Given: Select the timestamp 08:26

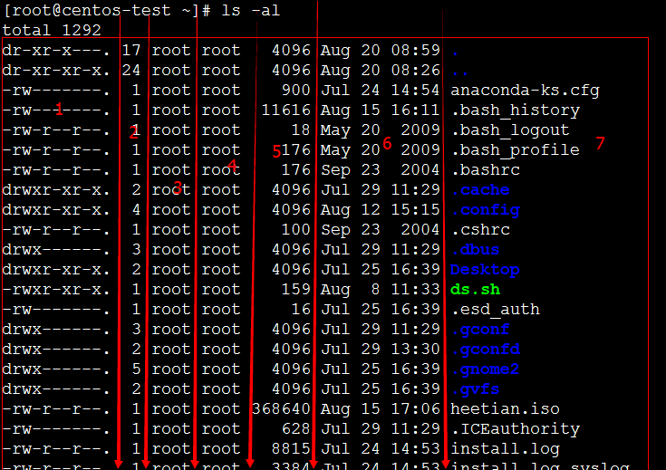Looking at the screenshot, I should [x=416, y=71].
